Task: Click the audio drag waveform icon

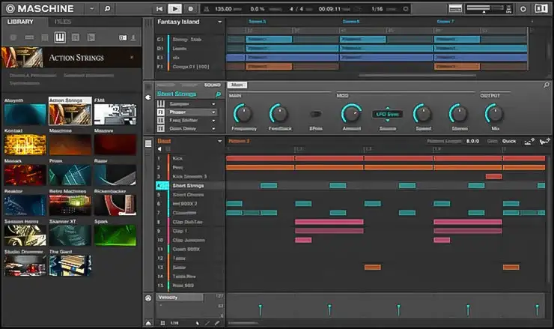Action: tap(545, 142)
